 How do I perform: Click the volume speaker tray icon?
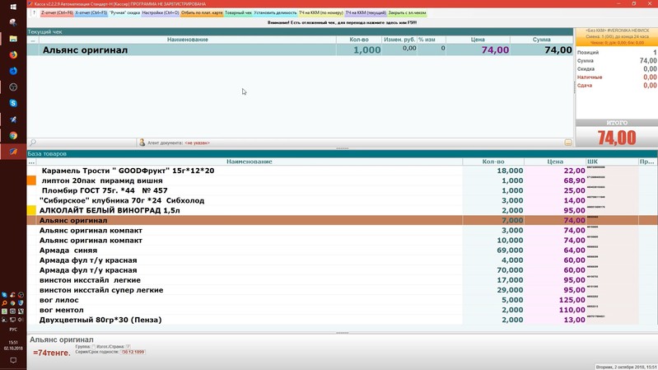click(x=21, y=320)
